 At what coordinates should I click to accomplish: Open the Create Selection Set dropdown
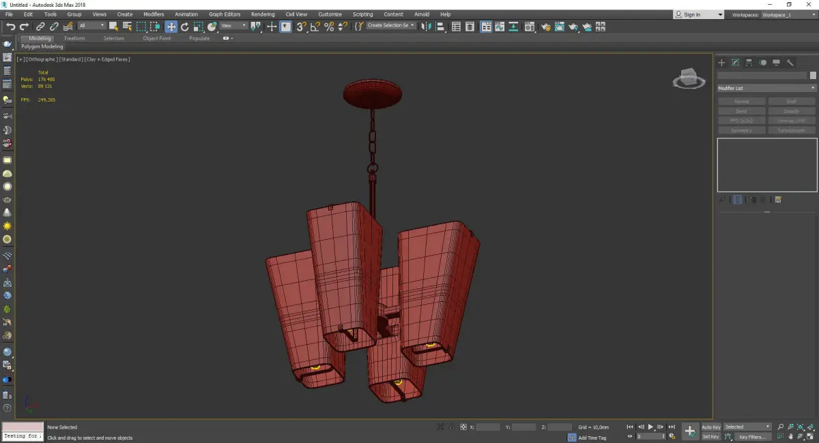[x=390, y=25]
